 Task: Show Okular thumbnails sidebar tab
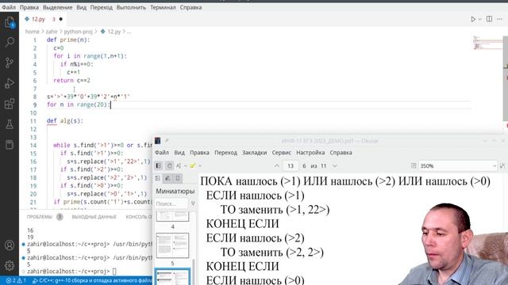157,178
